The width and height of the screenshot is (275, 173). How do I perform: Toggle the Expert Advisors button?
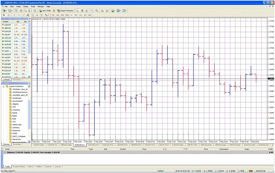coord(65,11)
